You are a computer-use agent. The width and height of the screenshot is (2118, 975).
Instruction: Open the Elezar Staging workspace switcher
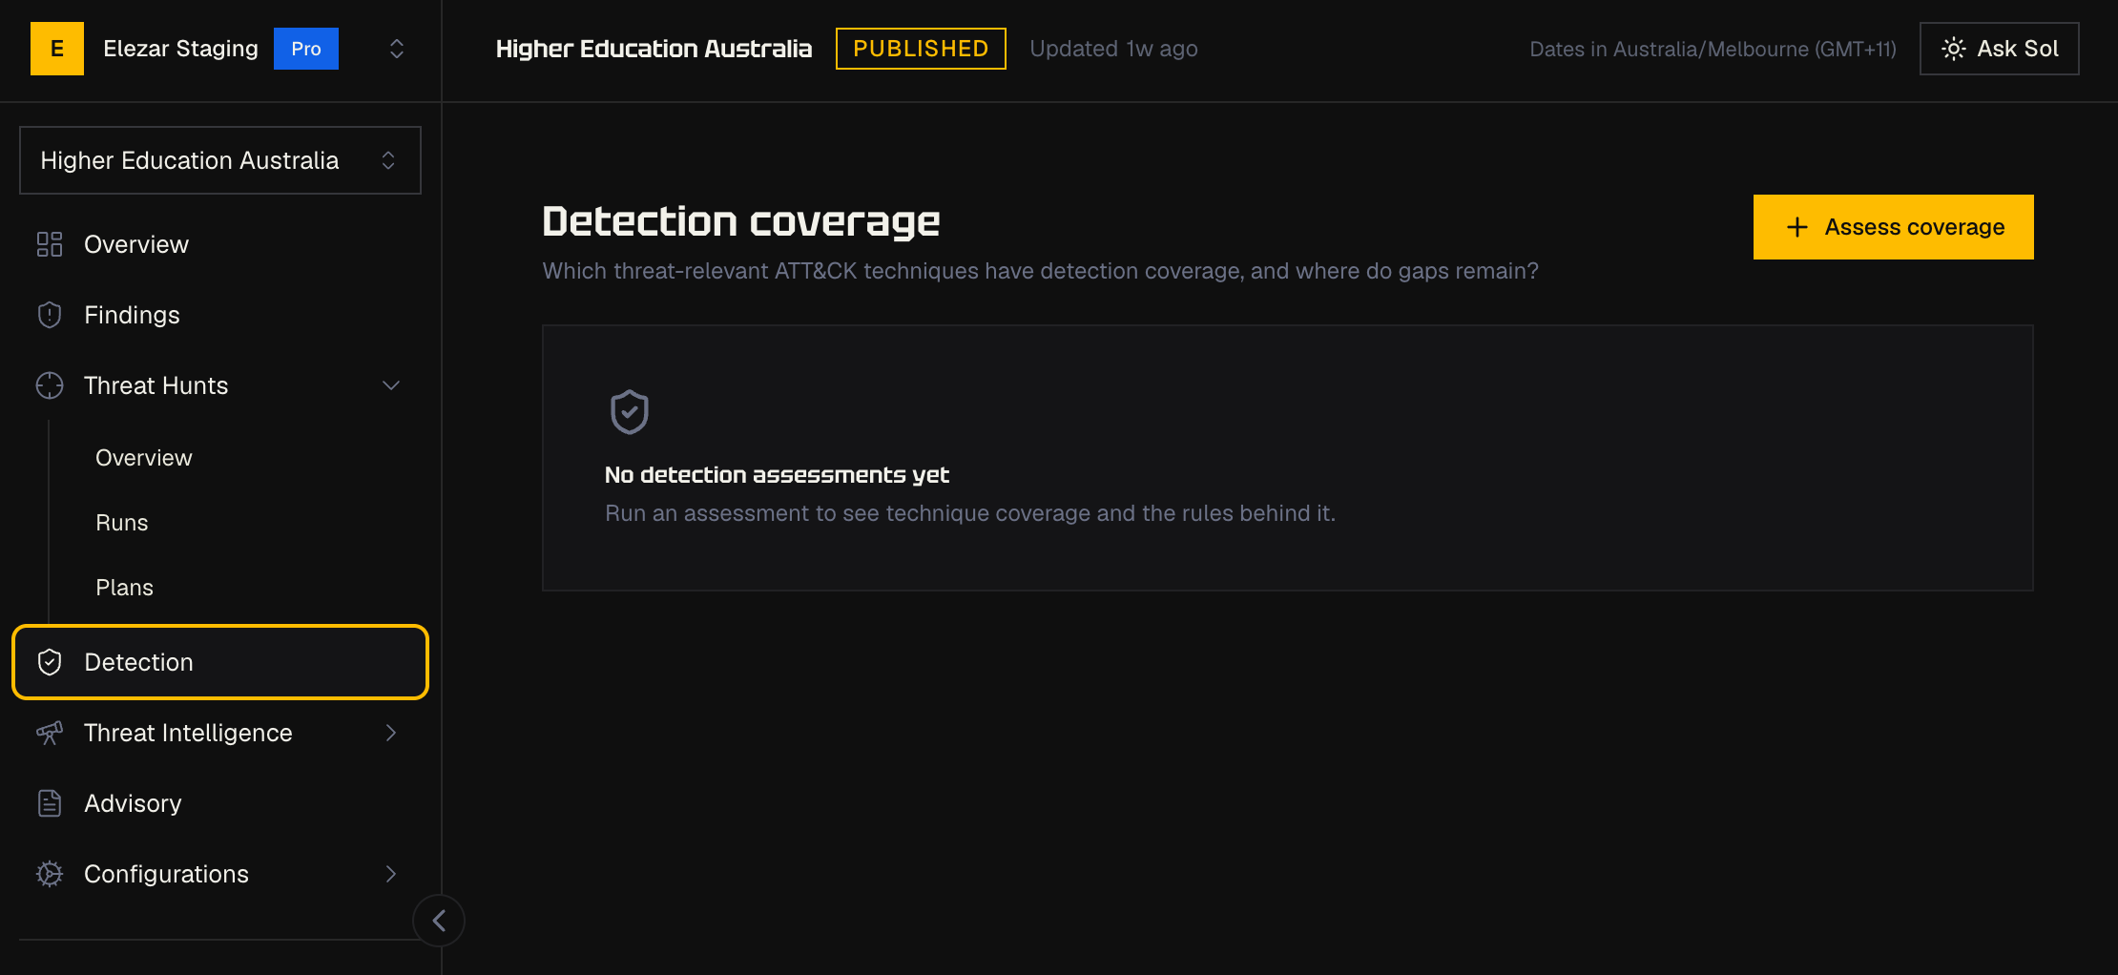coord(397,49)
